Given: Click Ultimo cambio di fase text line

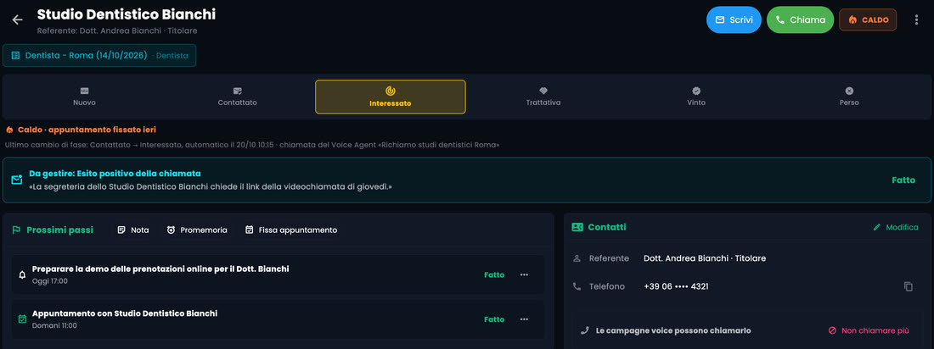Looking at the screenshot, I should (252, 145).
